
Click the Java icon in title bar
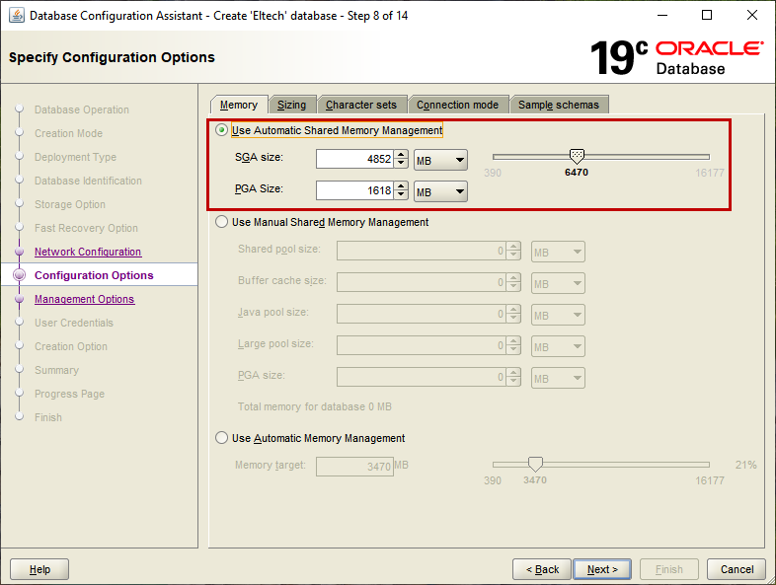tap(17, 16)
